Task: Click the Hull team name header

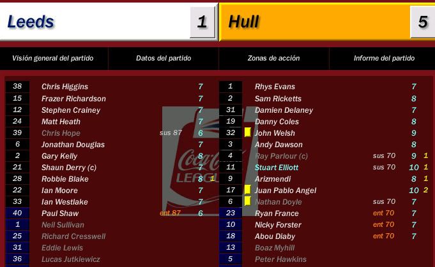Action: click(243, 22)
